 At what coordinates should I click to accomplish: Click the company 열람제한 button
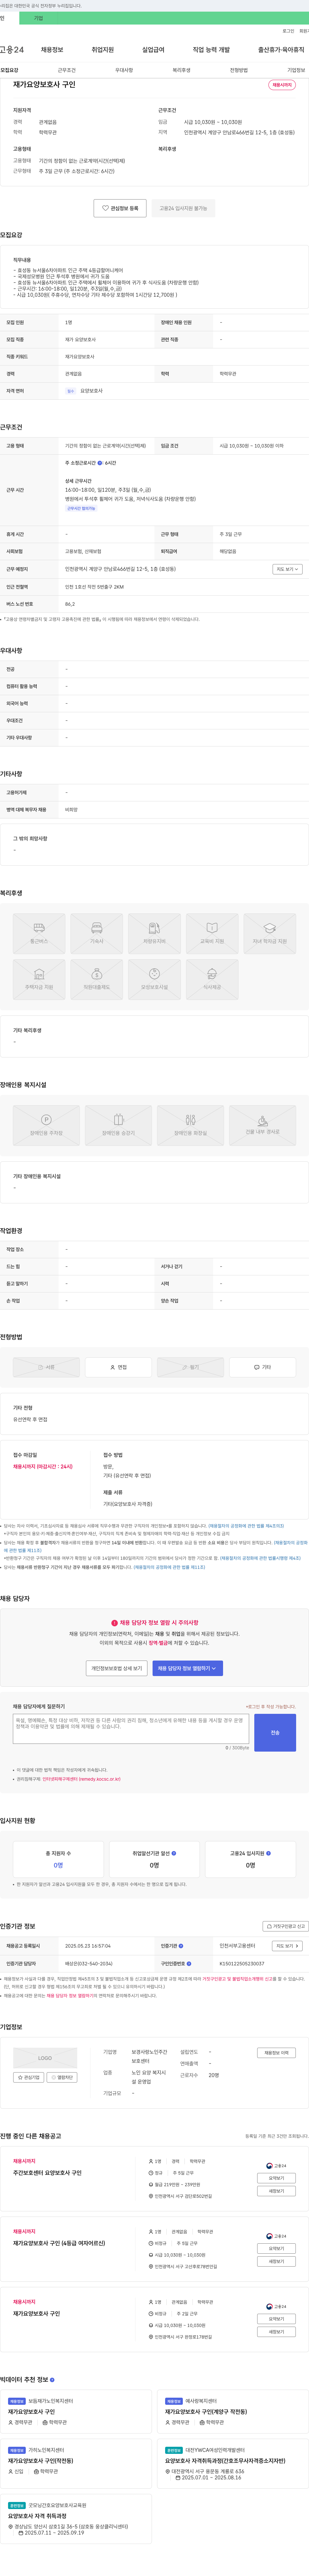[62, 2078]
